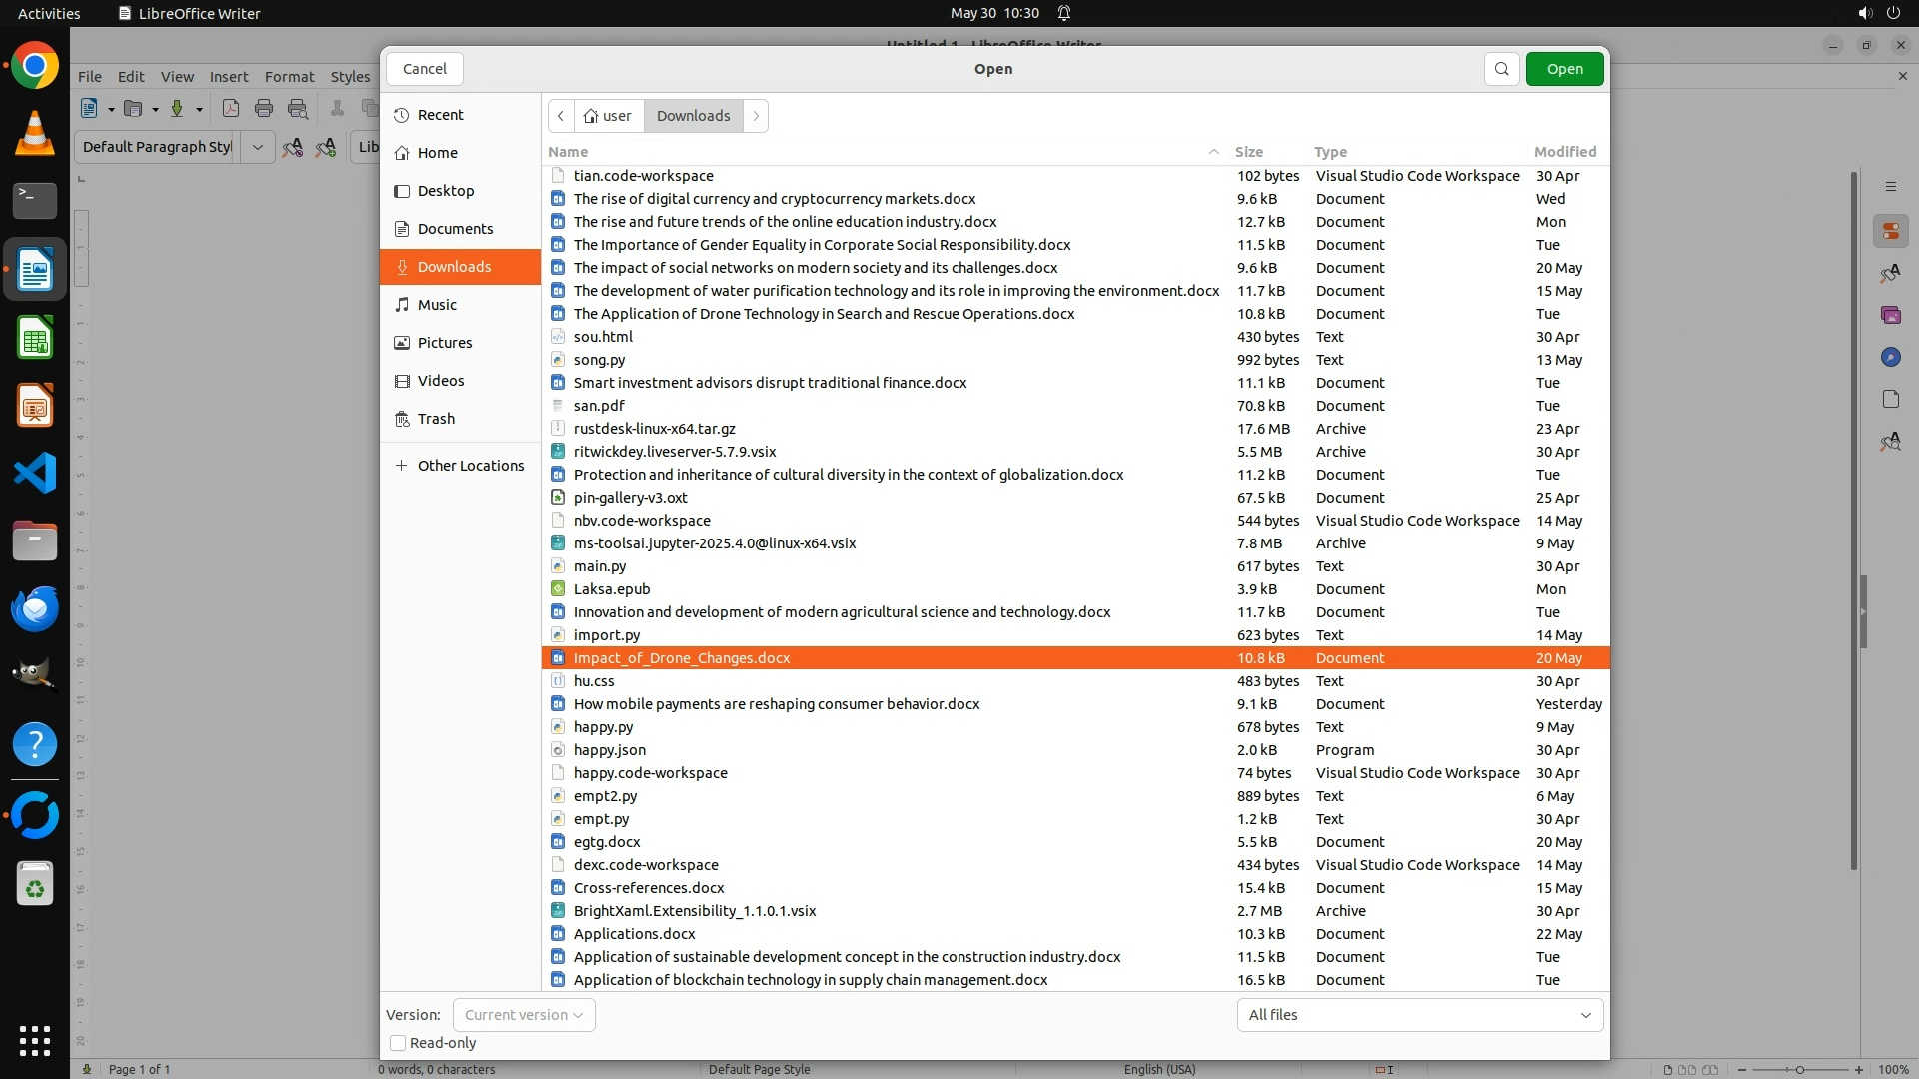The width and height of the screenshot is (1919, 1079).
Task: Sort files by Modified column header
Action: 1564,152
